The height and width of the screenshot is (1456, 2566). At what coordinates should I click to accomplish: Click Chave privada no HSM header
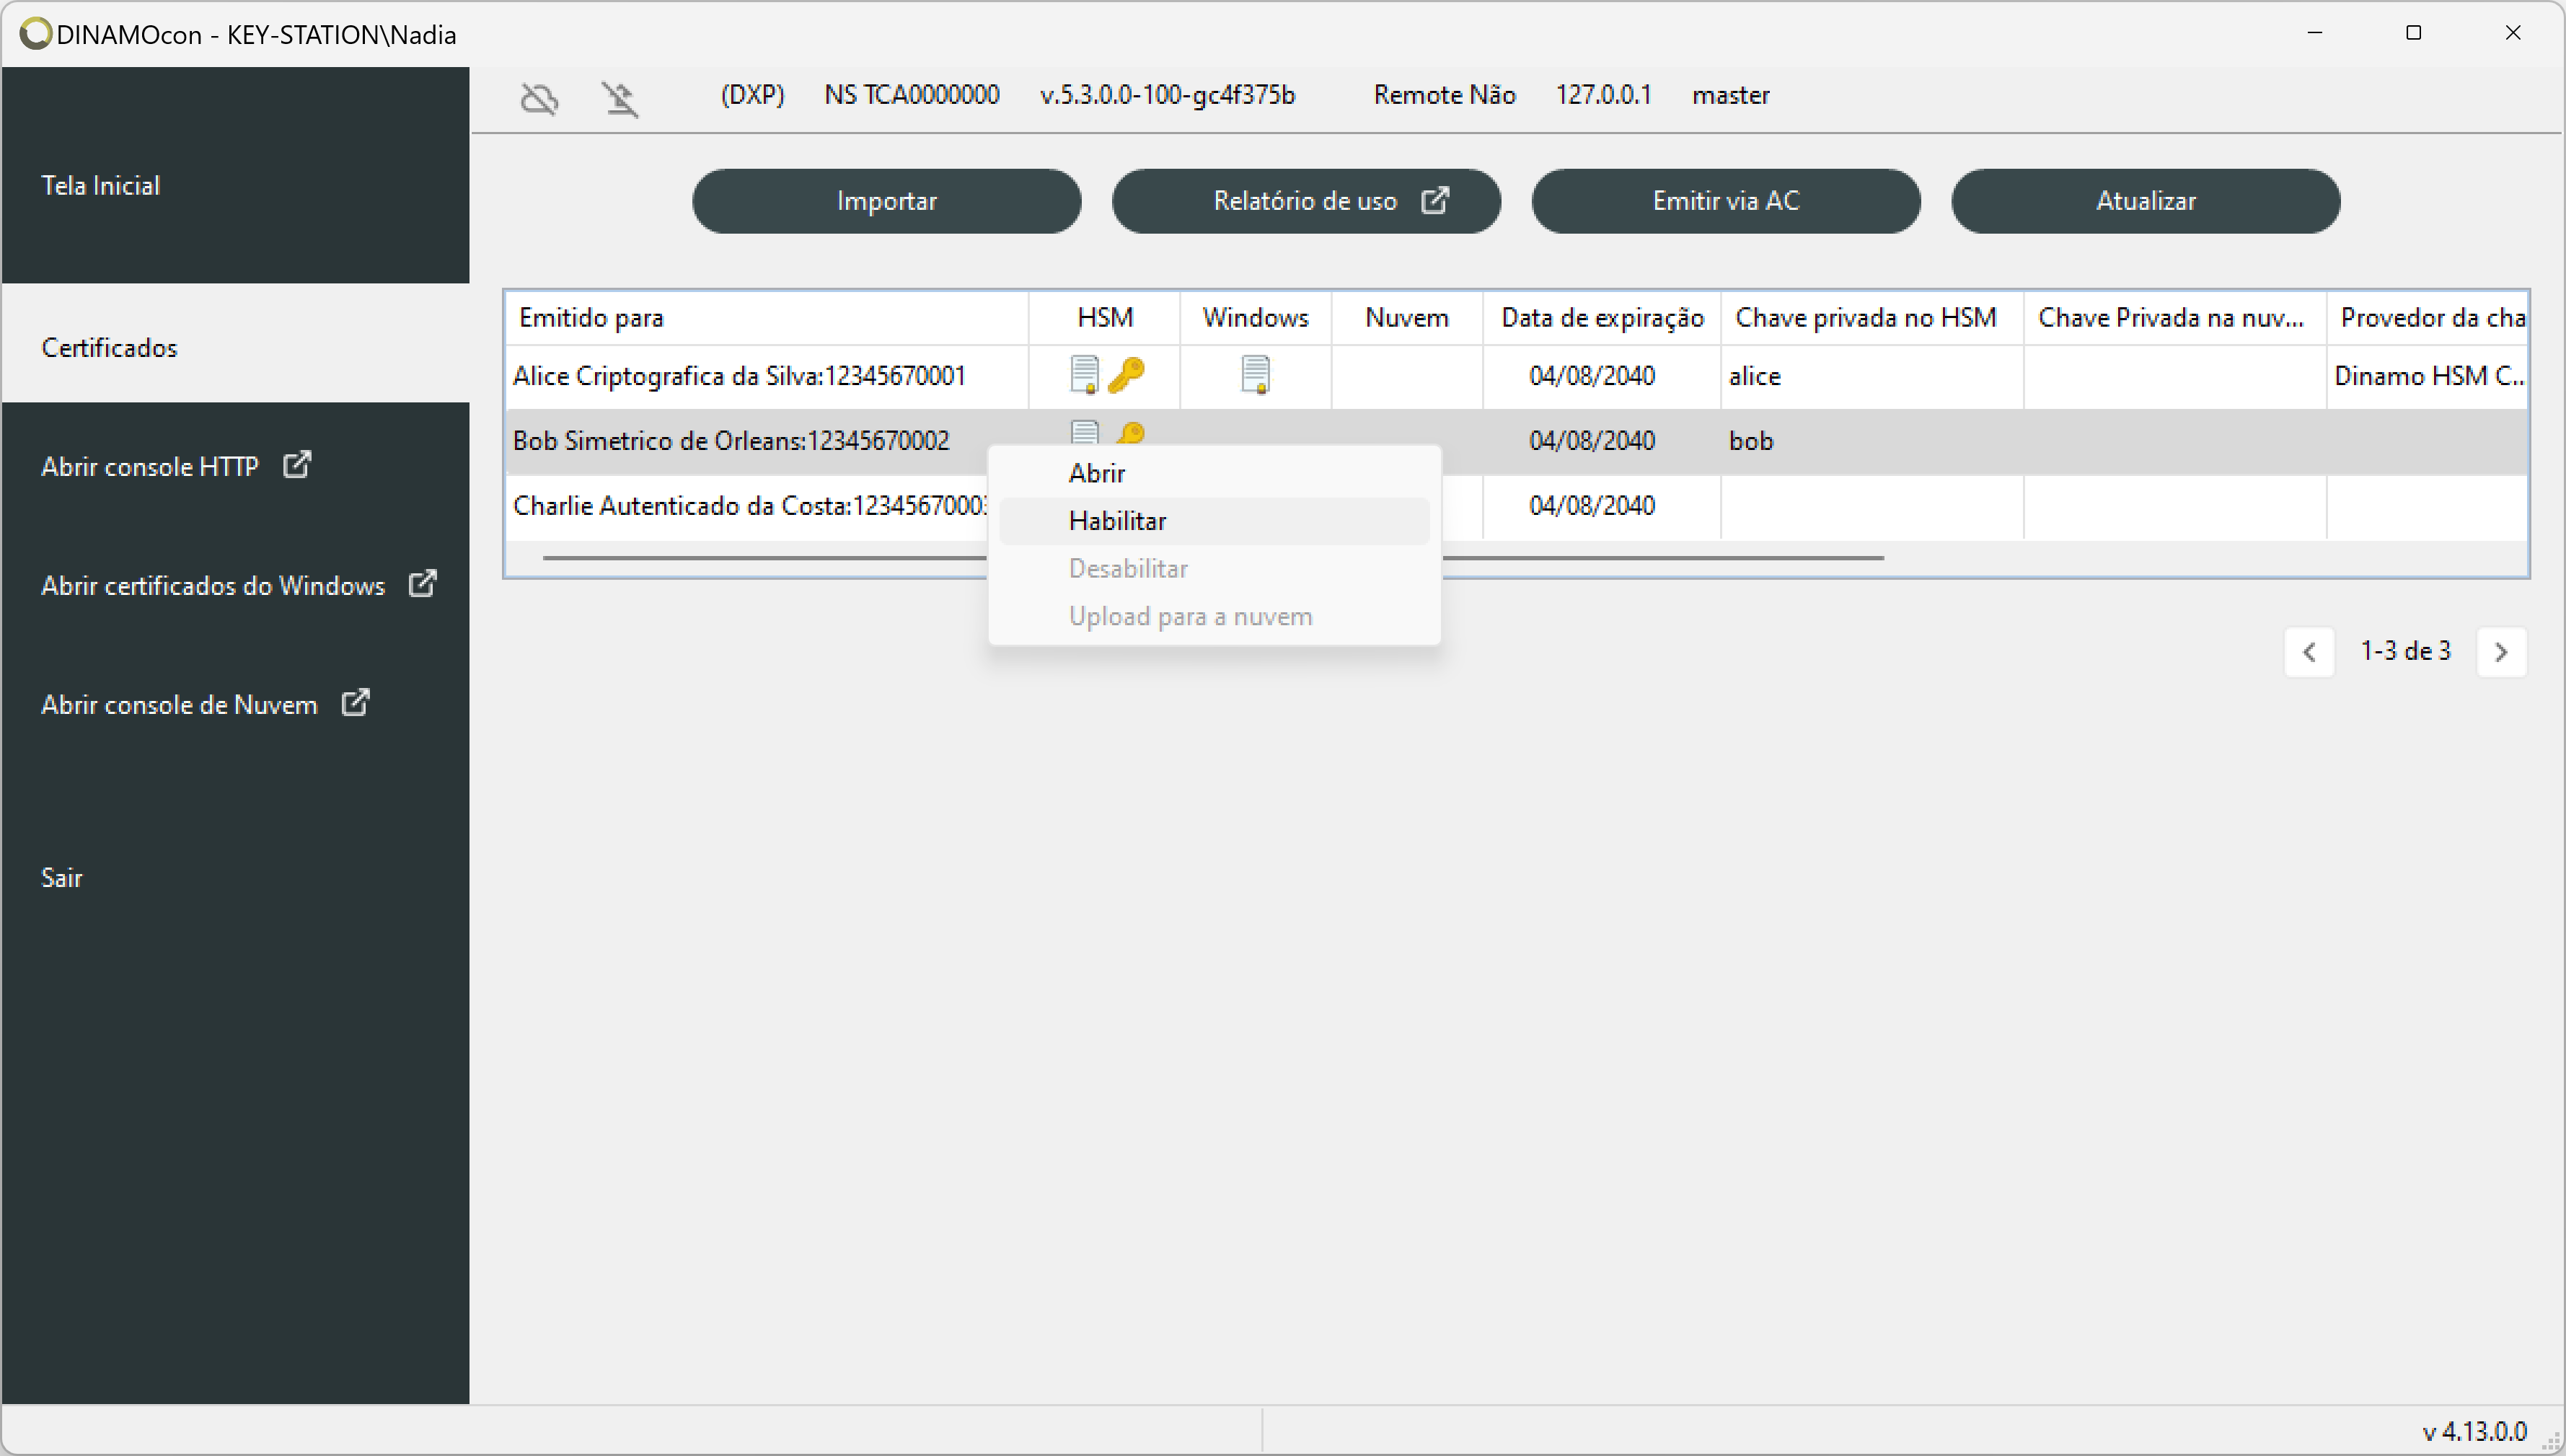(x=1871, y=318)
